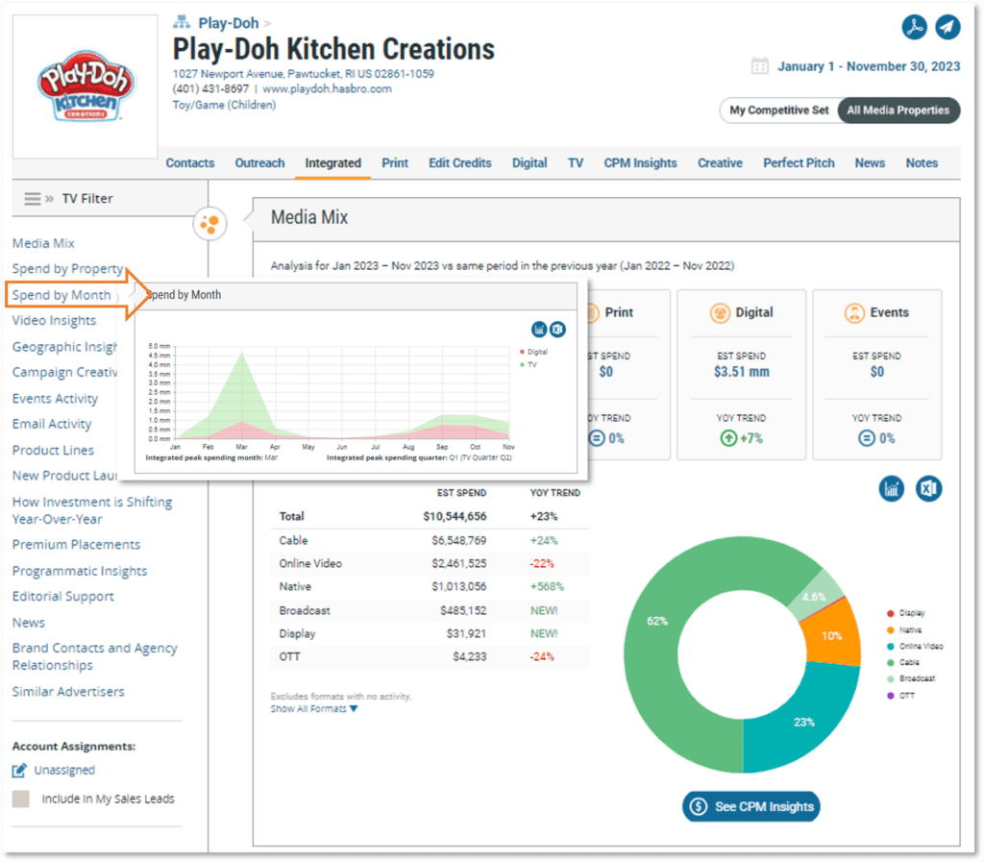Open the January 1 - November 30, 2023 date picker
Screen dimensions: 984x862
[x=869, y=66]
